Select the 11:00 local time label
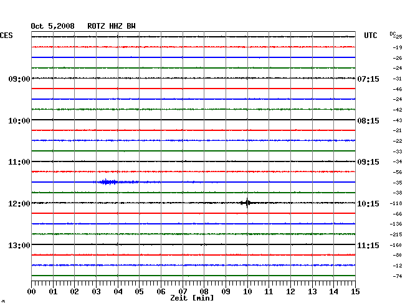 pos(19,162)
